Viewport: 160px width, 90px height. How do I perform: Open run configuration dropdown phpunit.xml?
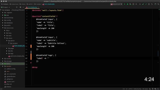pos(116,4)
